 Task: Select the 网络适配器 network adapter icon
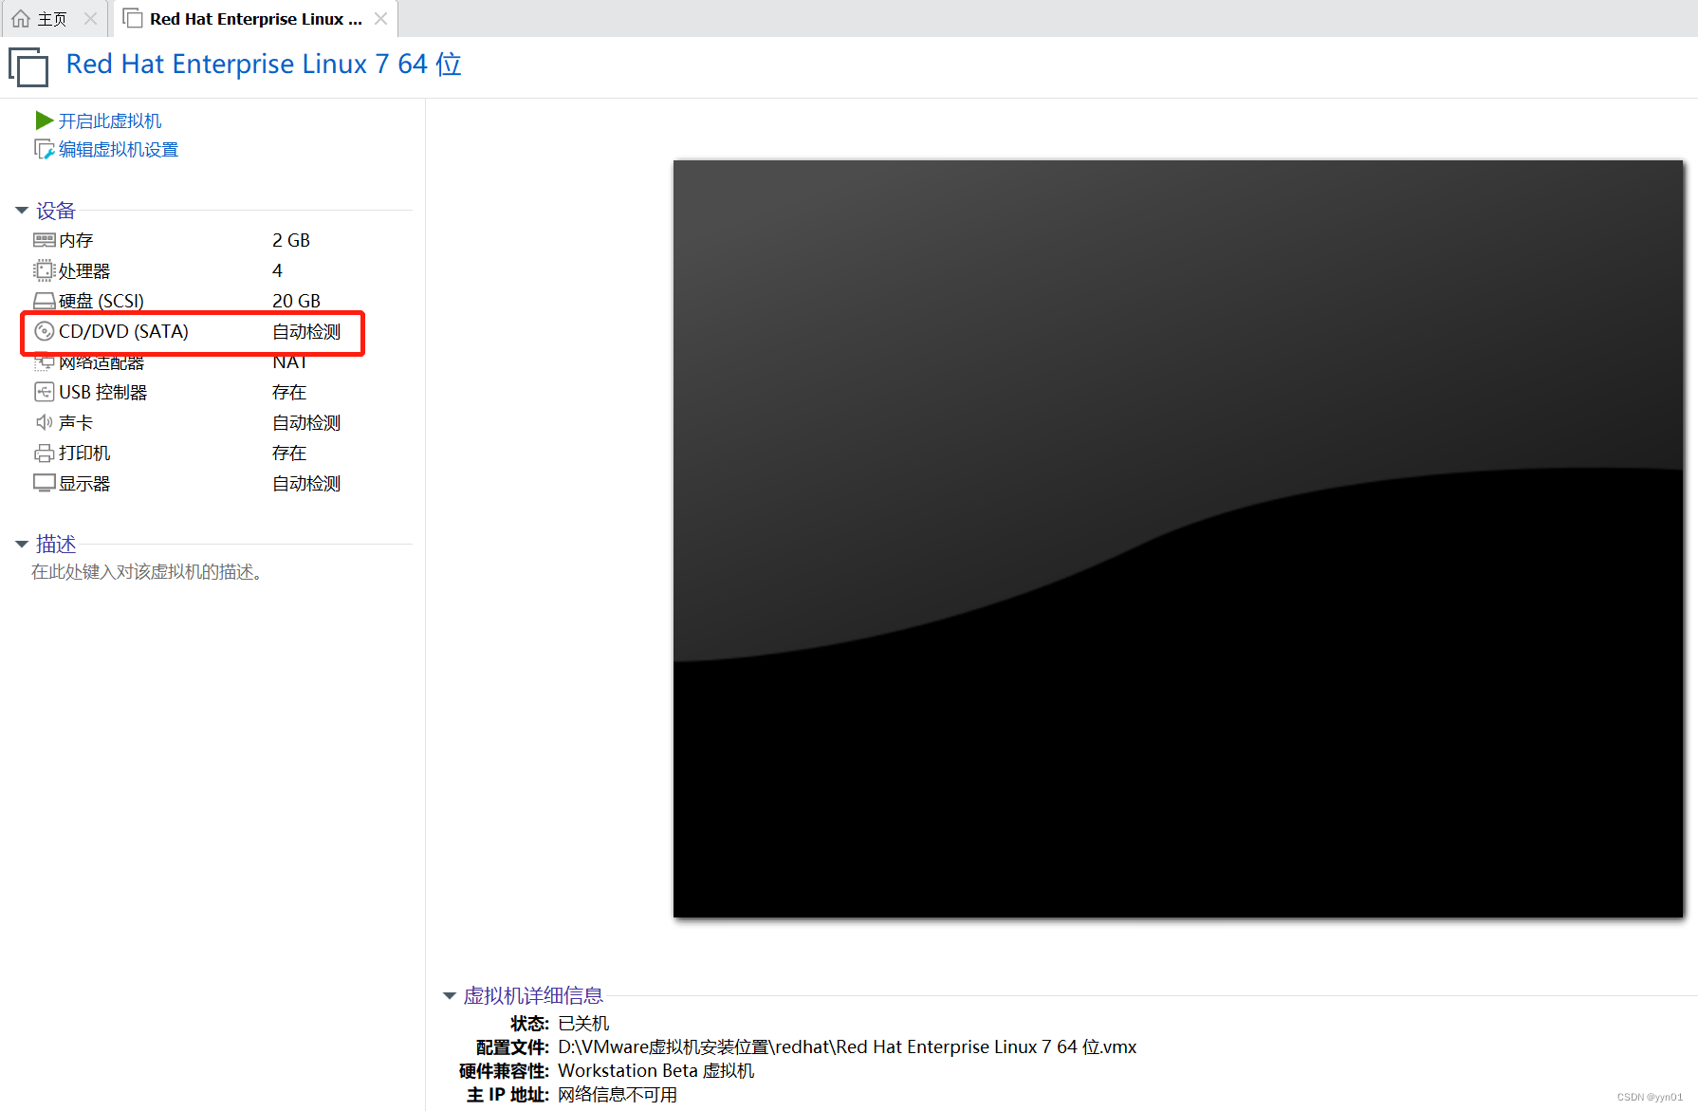click(x=45, y=361)
